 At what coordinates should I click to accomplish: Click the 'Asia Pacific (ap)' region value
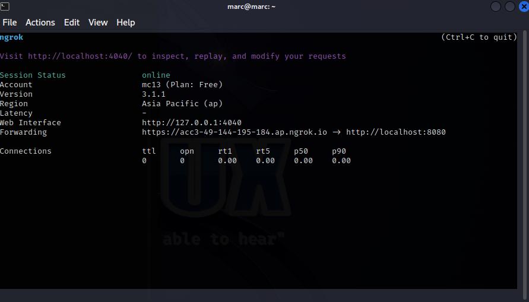tap(182, 104)
